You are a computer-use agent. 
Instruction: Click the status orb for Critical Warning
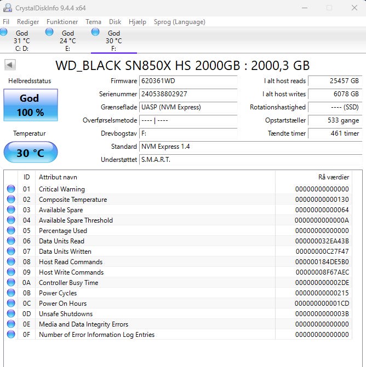point(11,189)
